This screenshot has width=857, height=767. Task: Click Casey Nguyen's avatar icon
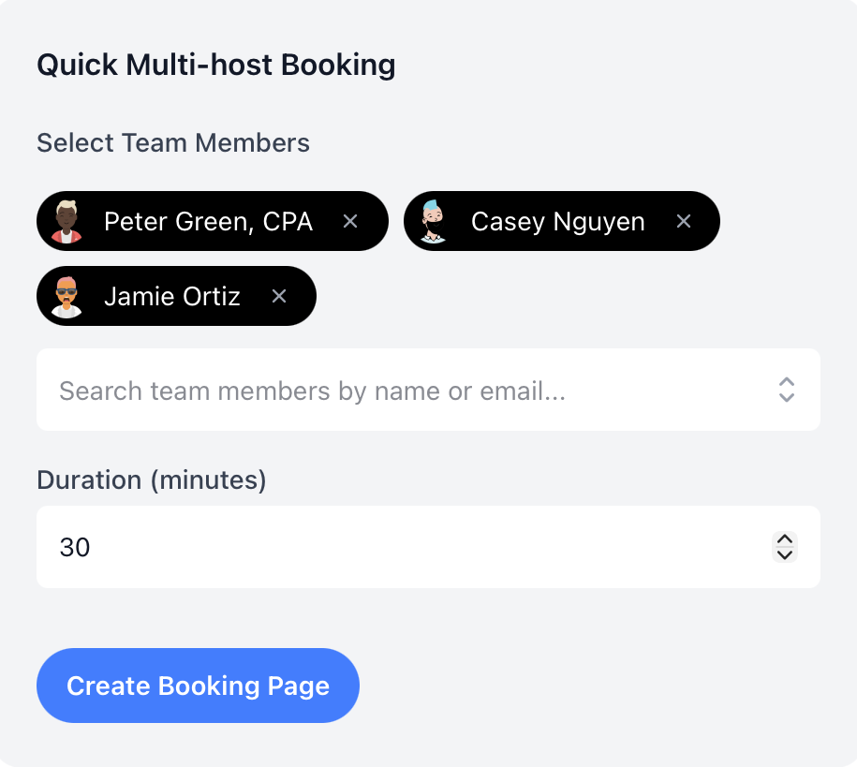pos(433,221)
